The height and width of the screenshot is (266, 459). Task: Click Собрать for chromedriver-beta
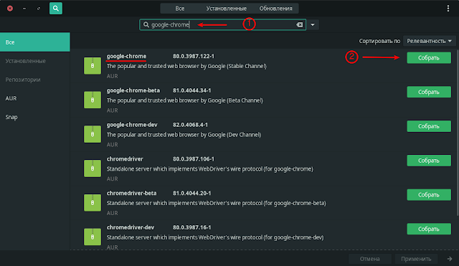[x=429, y=194]
